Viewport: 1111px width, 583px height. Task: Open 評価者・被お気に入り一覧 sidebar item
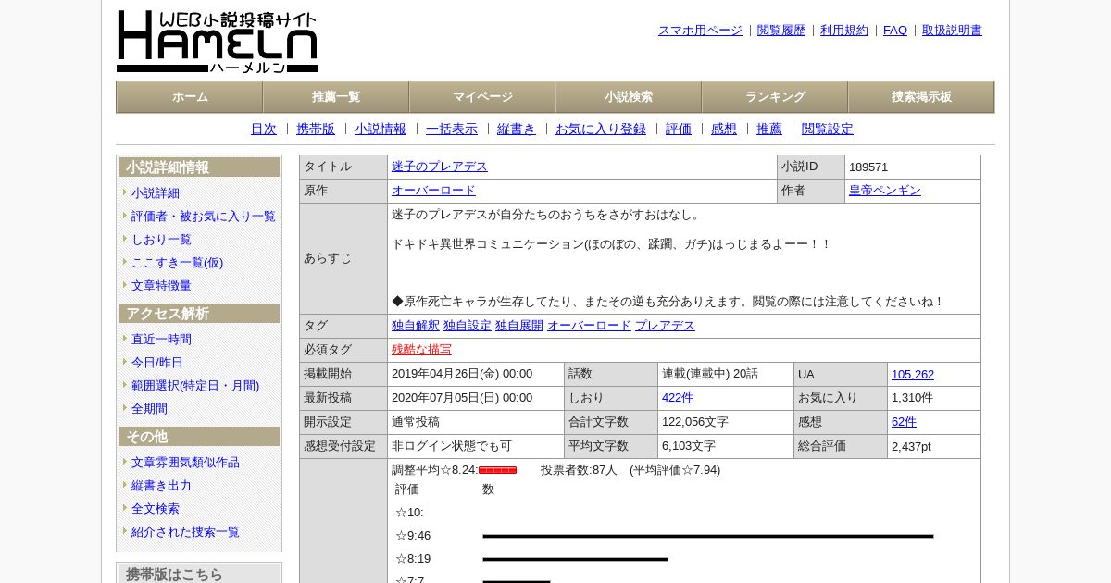click(204, 217)
